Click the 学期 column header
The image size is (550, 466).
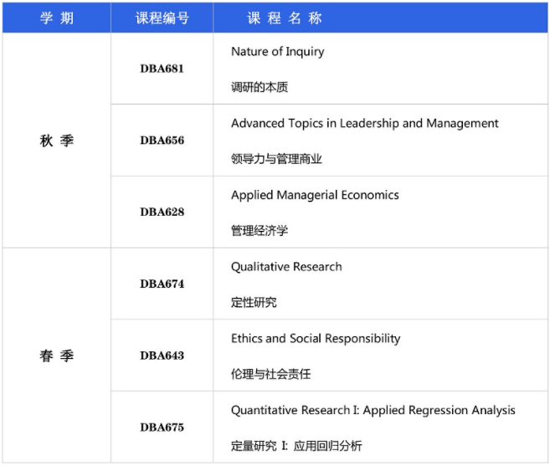click(x=57, y=18)
